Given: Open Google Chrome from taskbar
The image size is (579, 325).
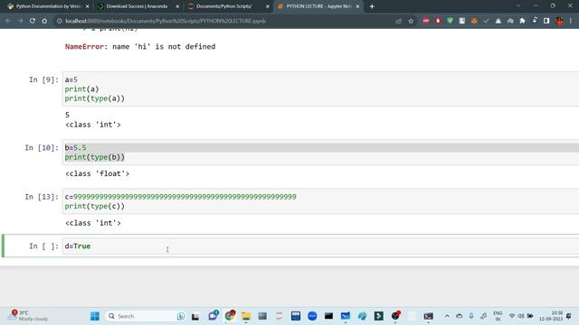Looking at the screenshot, I should (230, 316).
